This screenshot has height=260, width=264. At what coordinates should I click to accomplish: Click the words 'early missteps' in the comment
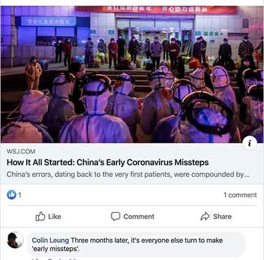(56, 249)
